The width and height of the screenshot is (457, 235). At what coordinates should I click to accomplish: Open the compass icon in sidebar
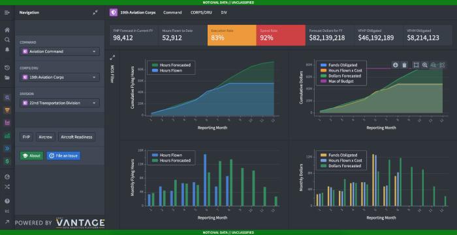point(7,177)
